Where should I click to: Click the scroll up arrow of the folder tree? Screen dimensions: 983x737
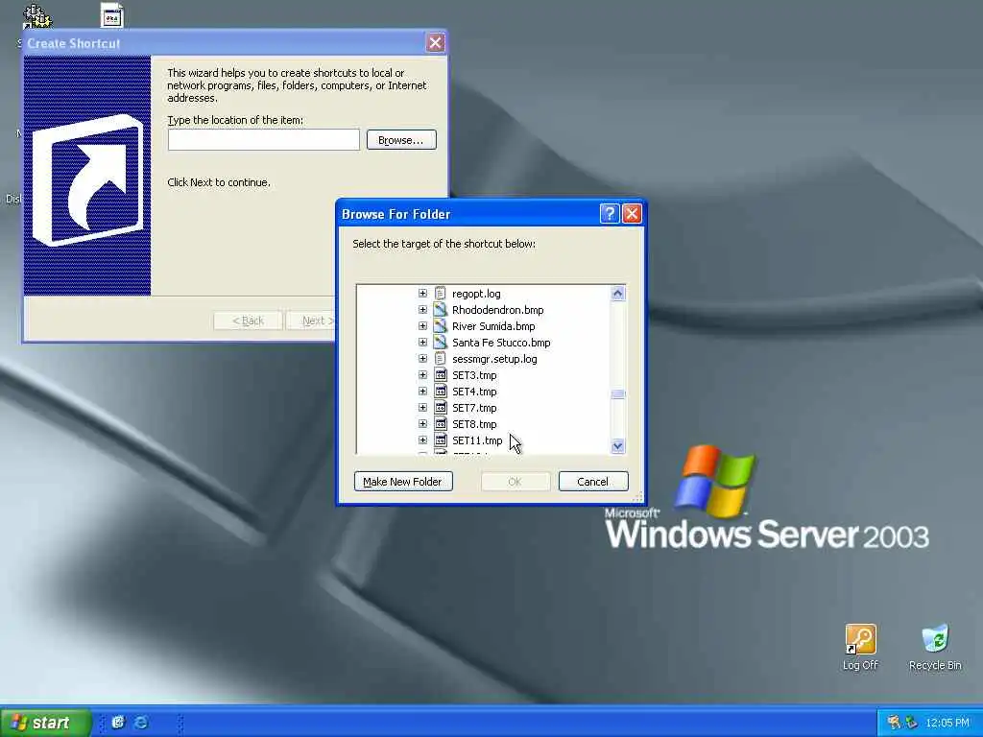tap(617, 294)
